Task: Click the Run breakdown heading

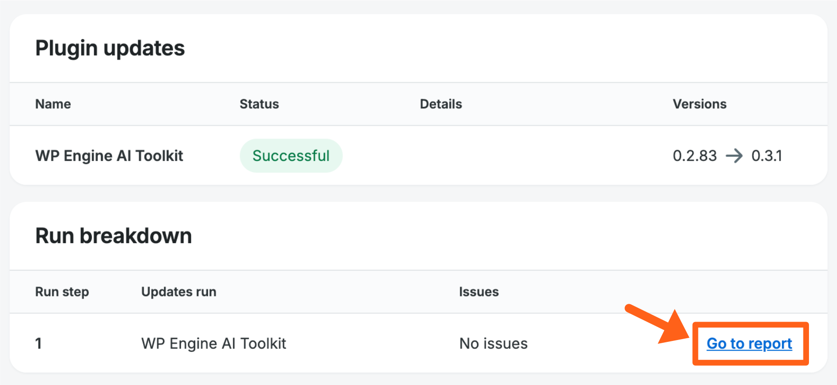Action: tap(113, 236)
